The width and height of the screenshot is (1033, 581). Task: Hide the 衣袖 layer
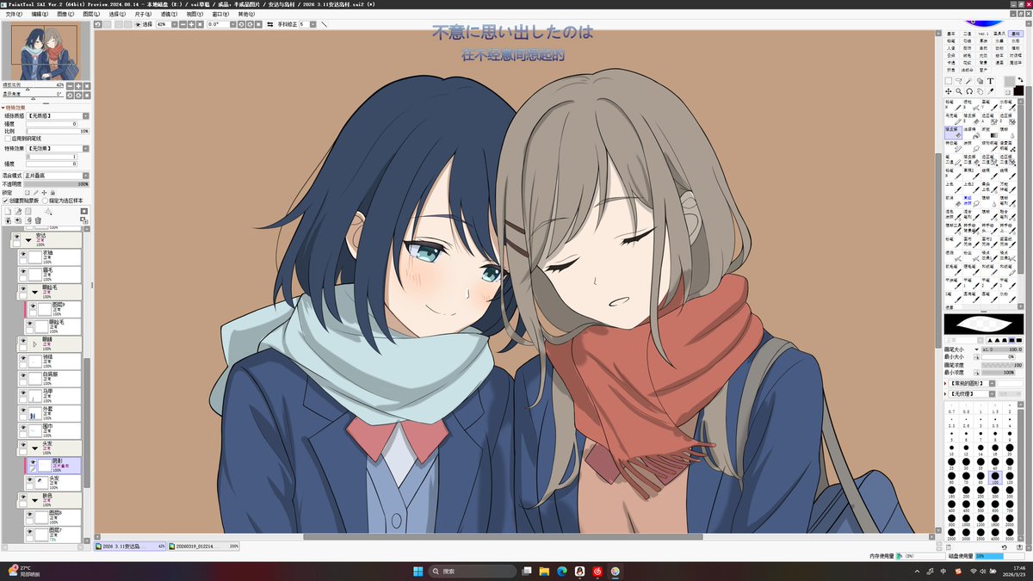tap(22, 255)
